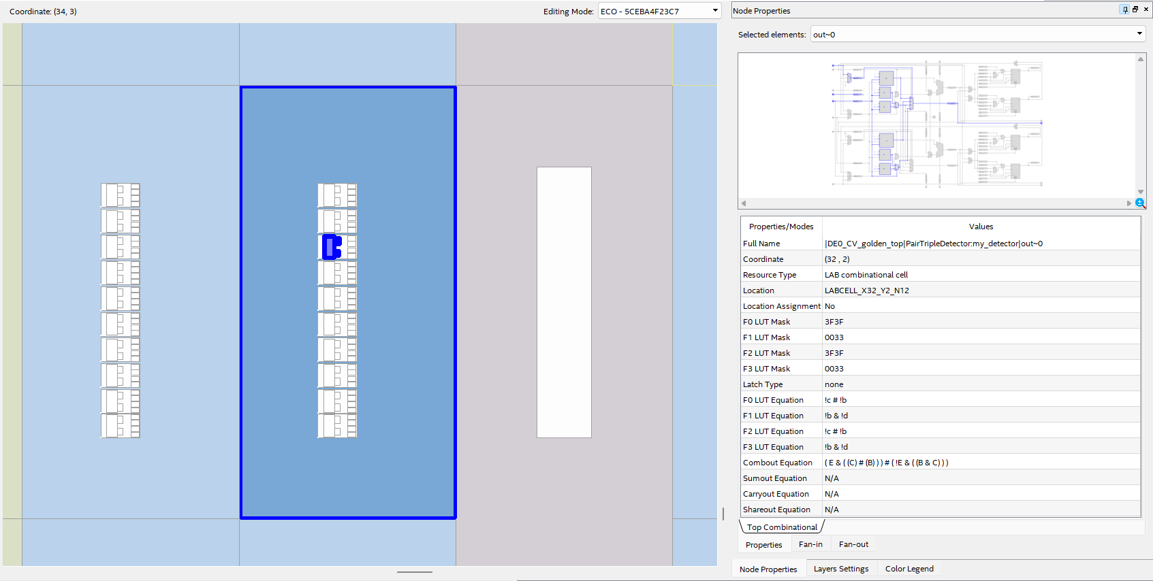1153x581 pixels.
Task: Select the F0 LUT Equation value
Action: (981, 400)
